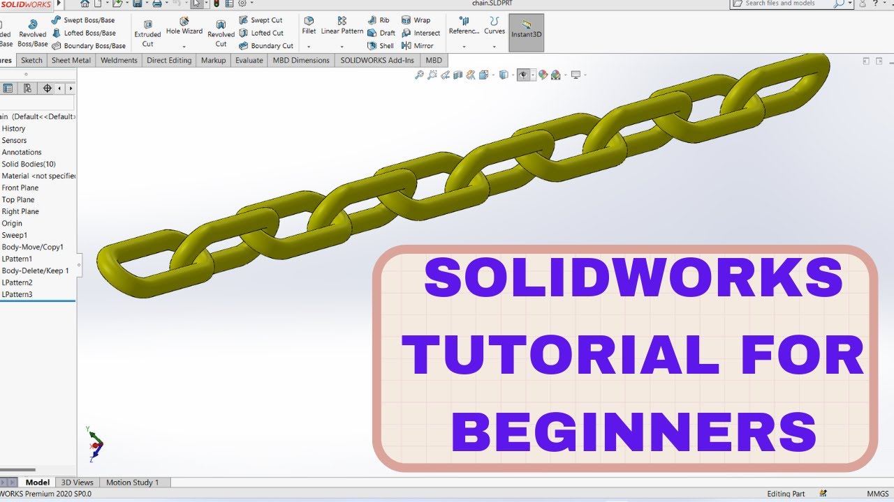Select Lofted Cut tool
Image resolution: width=894 pixels, height=502 pixels.
[261, 33]
